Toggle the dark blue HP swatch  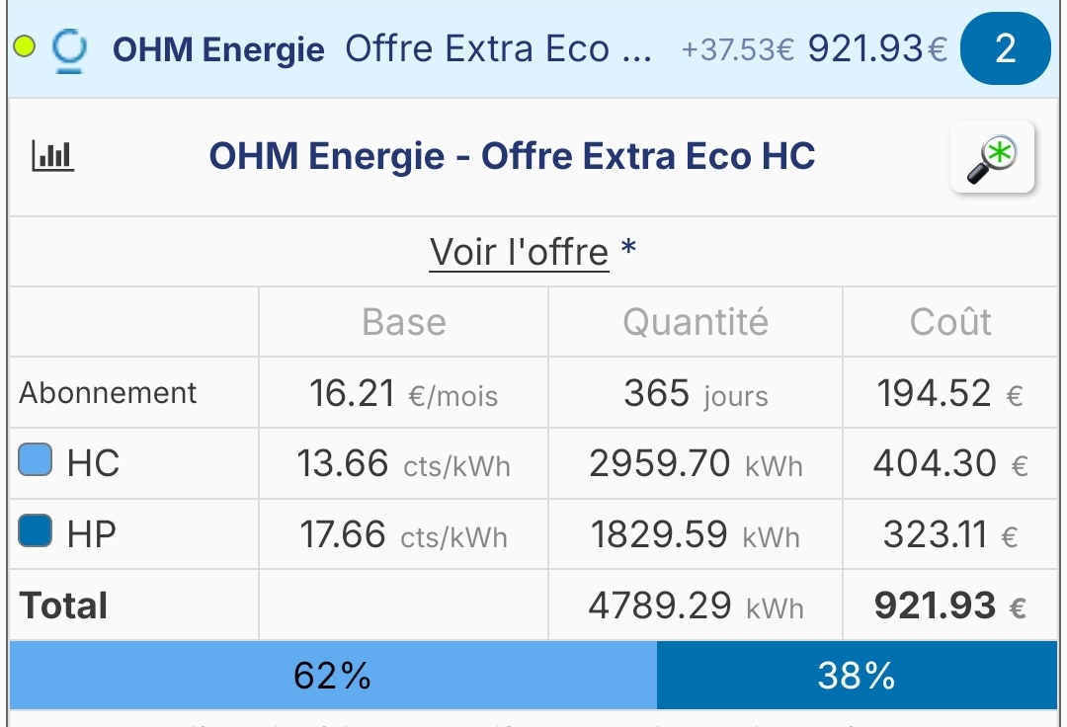35,530
